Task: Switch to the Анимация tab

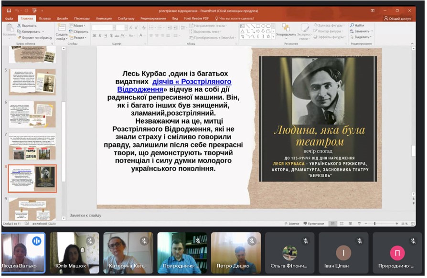Action: (104, 19)
